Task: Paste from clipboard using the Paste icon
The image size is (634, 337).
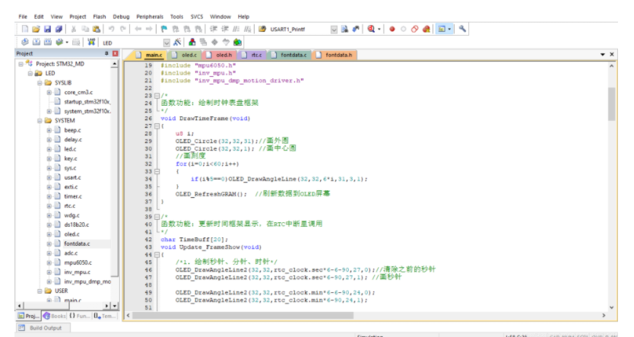Action: click(97, 29)
